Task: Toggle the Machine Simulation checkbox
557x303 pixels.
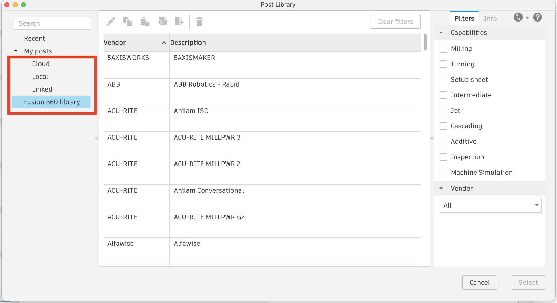Action: 443,173
